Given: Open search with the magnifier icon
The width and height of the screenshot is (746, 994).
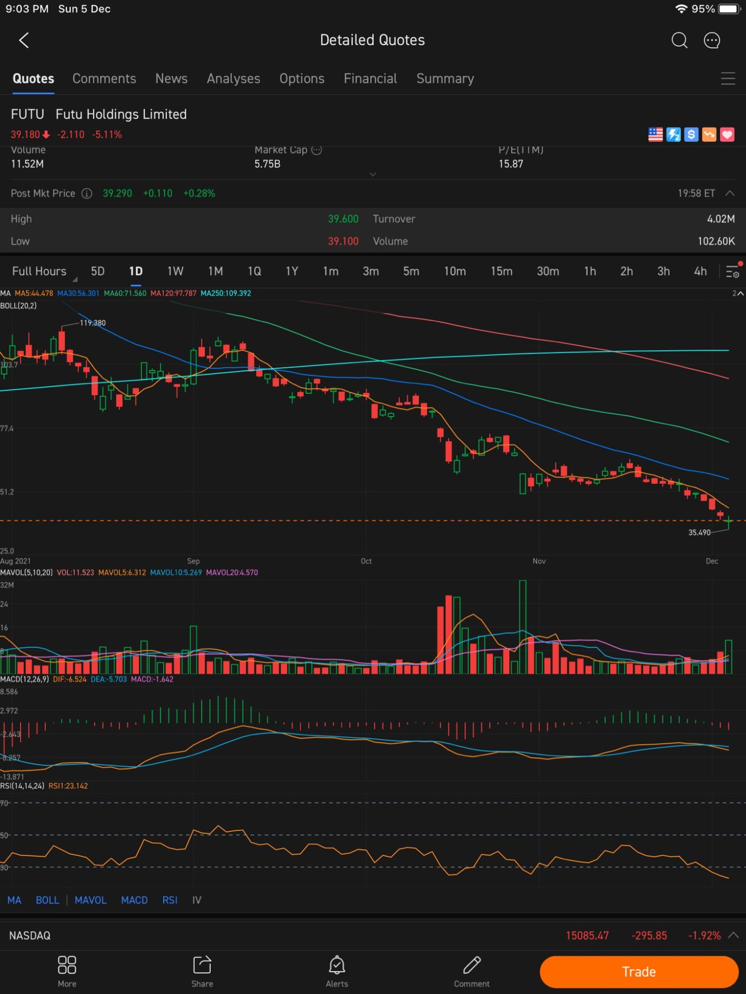Looking at the screenshot, I should click(679, 40).
